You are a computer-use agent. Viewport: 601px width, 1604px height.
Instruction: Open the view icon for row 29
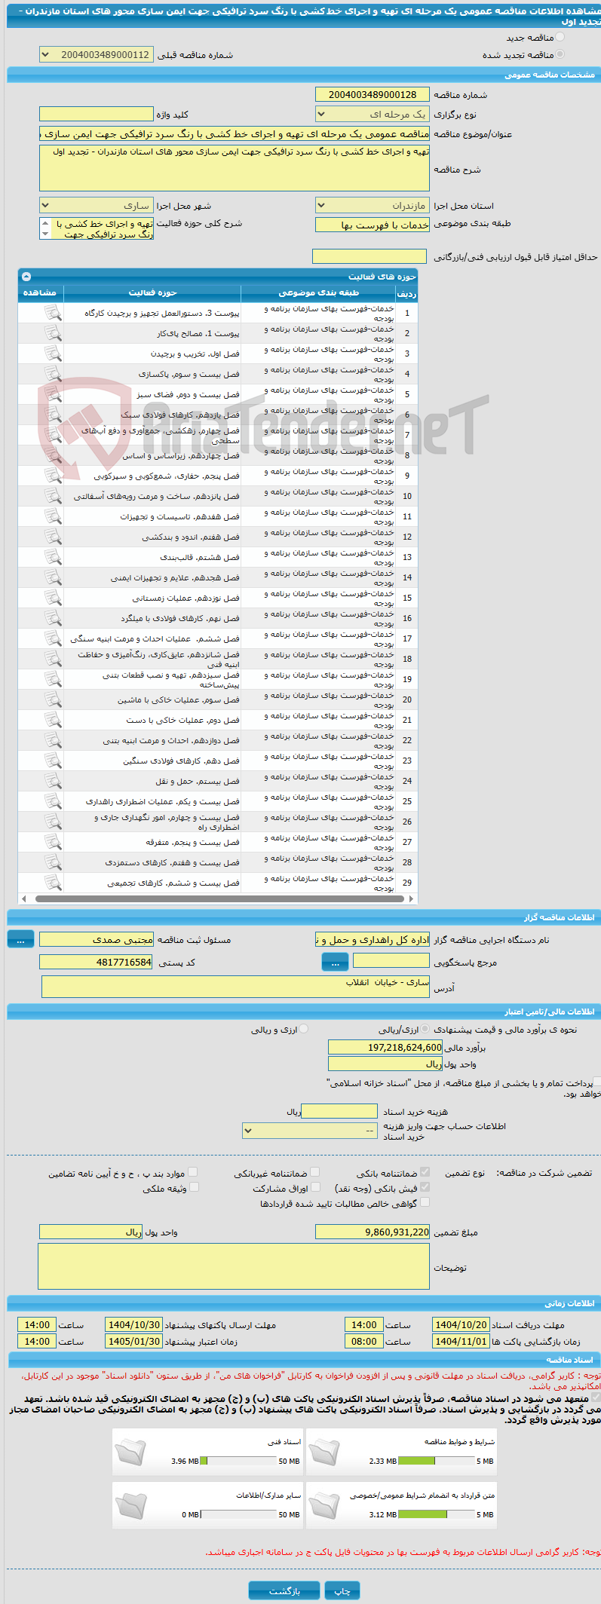(53, 882)
